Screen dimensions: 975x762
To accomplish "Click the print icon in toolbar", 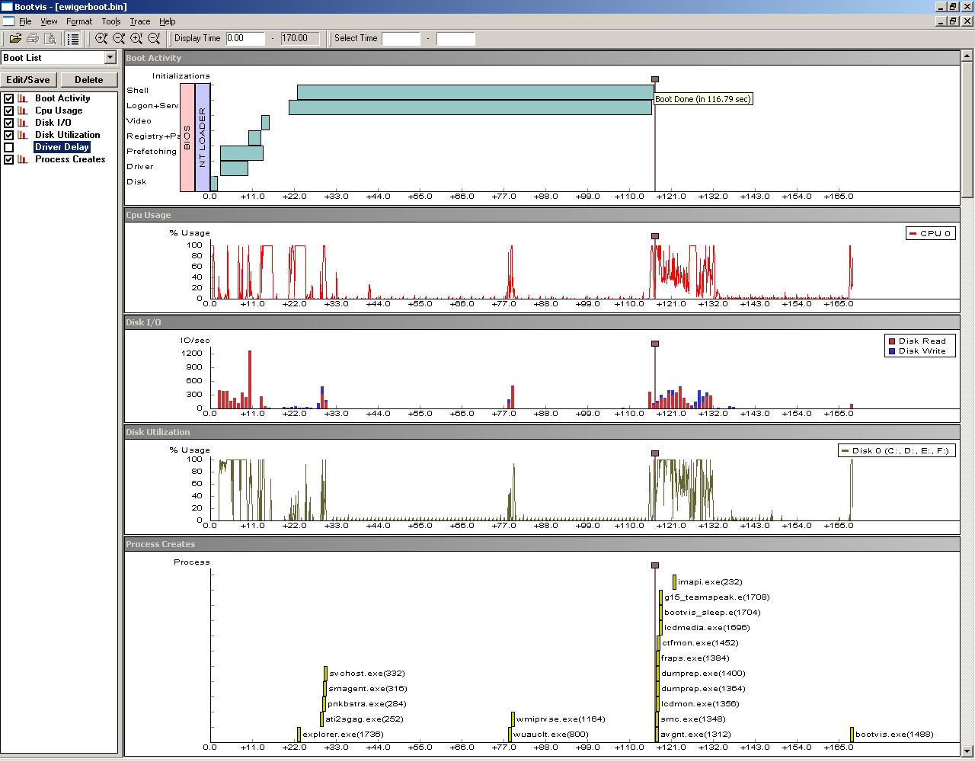I will (33, 38).
